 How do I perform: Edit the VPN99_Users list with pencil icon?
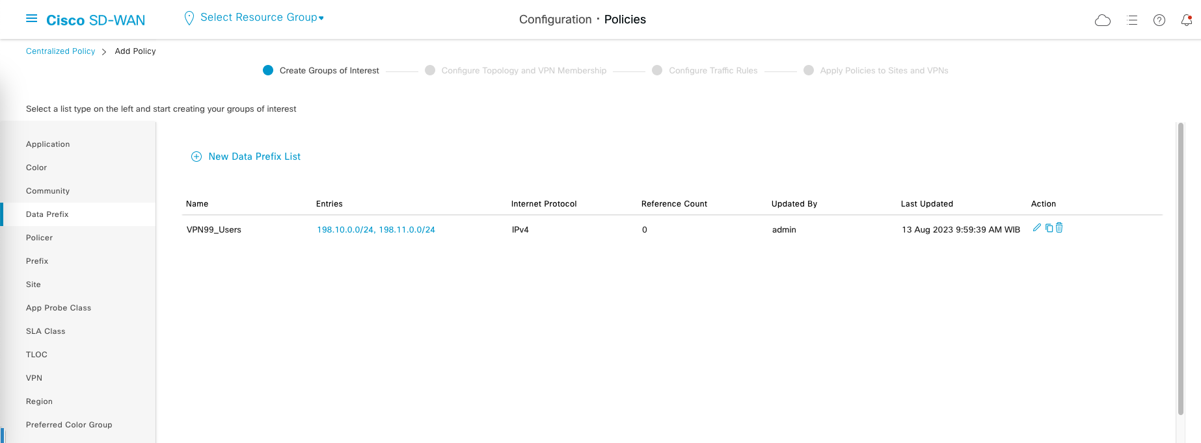click(1037, 228)
